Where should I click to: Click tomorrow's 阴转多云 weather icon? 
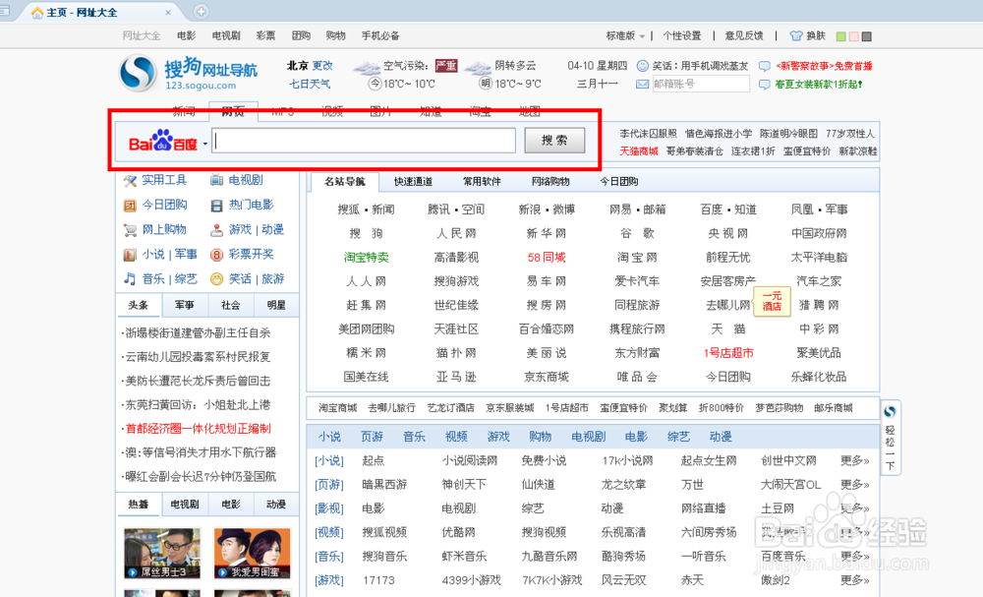tap(478, 67)
